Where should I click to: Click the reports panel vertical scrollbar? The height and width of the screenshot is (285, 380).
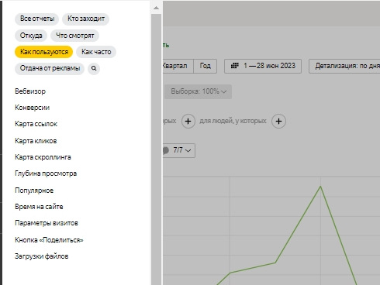point(156,149)
